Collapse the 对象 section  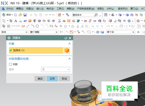coord(69,44)
